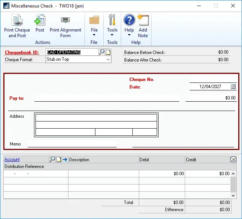Click the blue arrow icon beside Account

tap(65, 159)
